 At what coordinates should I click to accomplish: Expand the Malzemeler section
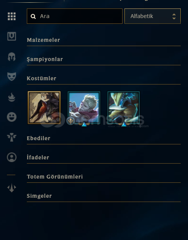[104, 40]
